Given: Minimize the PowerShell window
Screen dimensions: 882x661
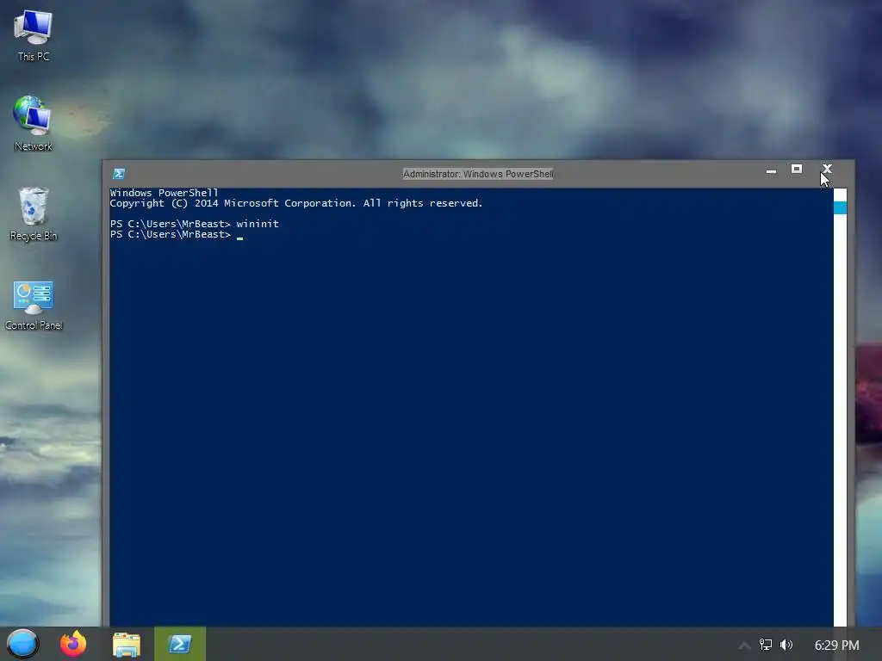Looking at the screenshot, I should pyautogui.click(x=771, y=170).
